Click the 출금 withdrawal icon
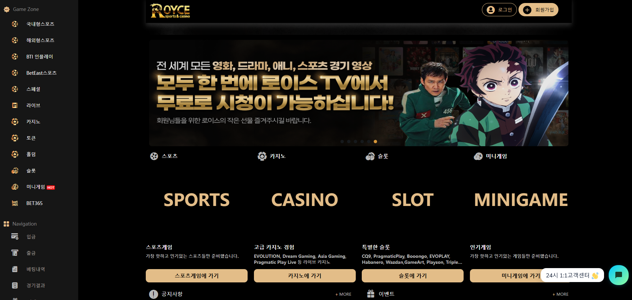The width and height of the screenshot is (632, 300). (15, 253)
